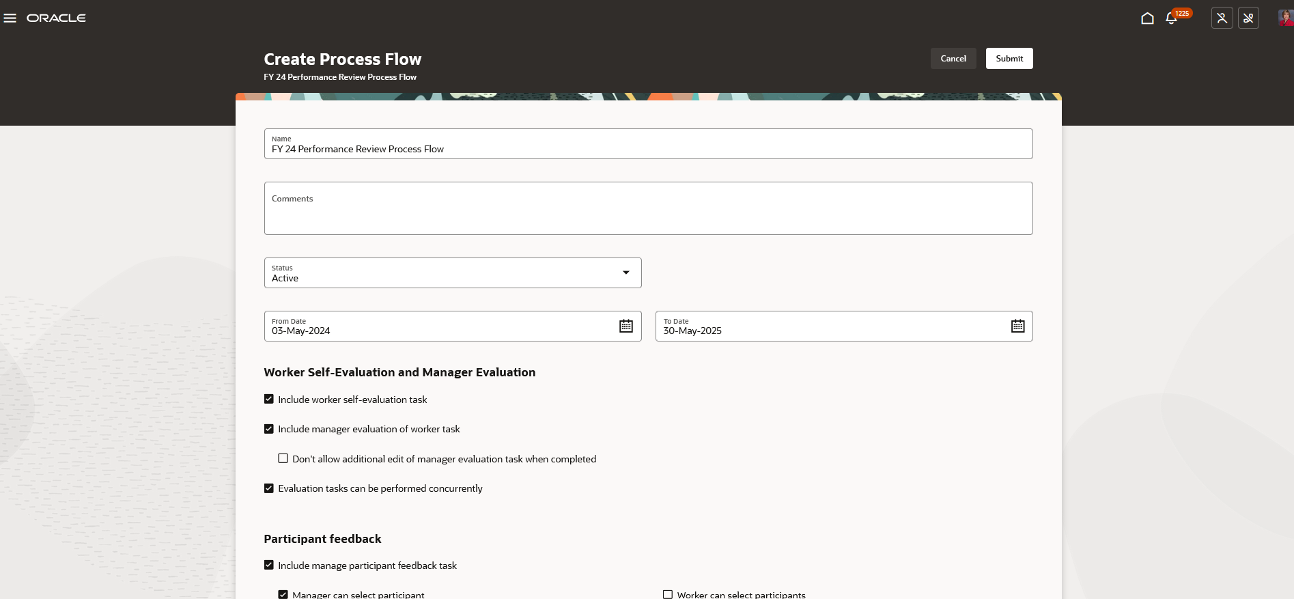
Task: Open the To Date calendar picker
Action: click(x=1018, y=326)
